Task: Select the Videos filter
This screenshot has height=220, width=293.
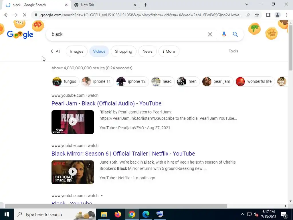Action: click(x=99, y=51)
